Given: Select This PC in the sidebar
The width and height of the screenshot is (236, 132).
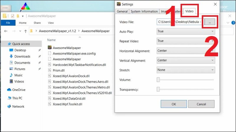Looking at the screenshot, I should [17, 98].
